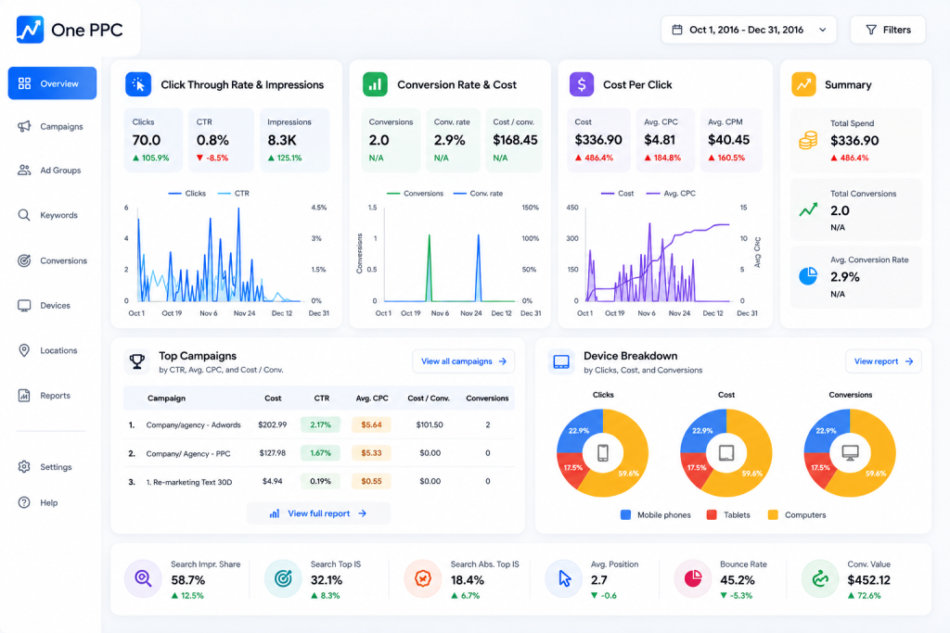Click the calendar icon in date picker

point(677,30)
